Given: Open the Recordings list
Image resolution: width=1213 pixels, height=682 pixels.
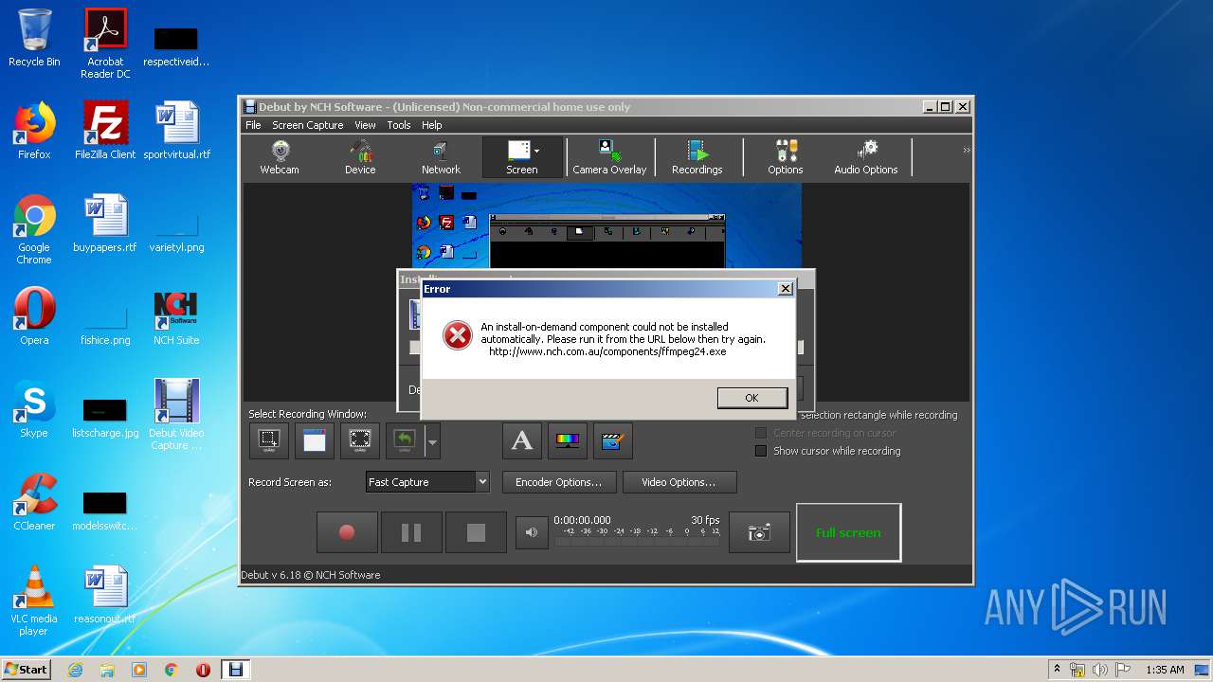Looking at the screenshot, I should coord(697,157).
